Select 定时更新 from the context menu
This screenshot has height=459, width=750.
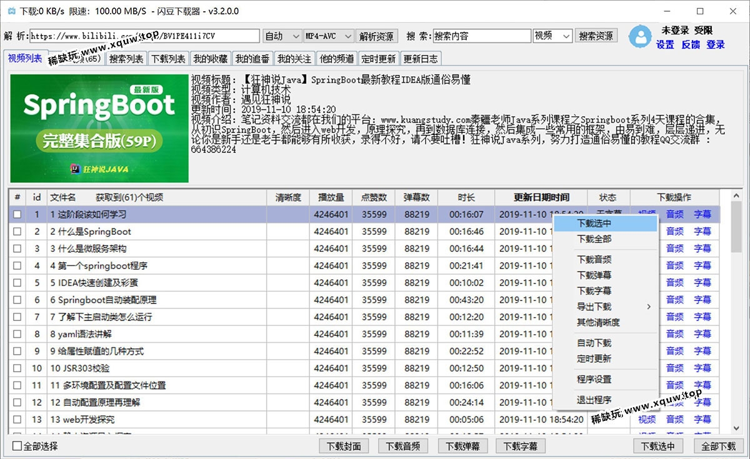coord(605,359)
